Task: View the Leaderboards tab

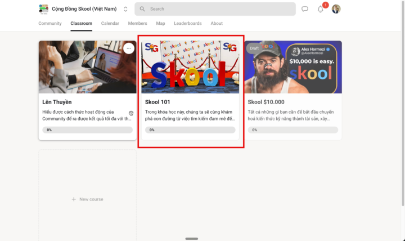Action: 188,23
